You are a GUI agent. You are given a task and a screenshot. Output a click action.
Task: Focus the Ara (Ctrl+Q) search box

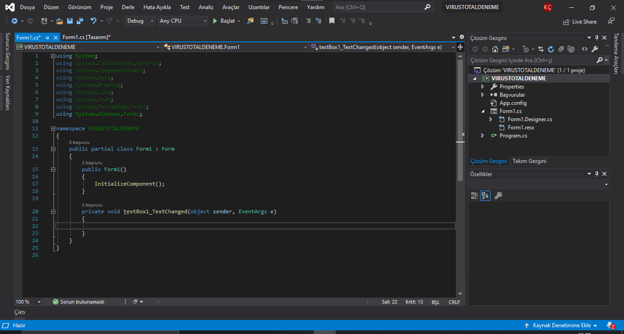[383, 7]
